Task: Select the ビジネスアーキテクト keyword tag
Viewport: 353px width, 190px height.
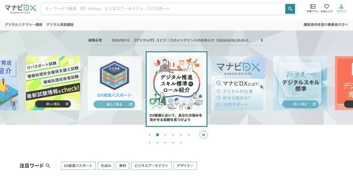Action: point(151,166)
